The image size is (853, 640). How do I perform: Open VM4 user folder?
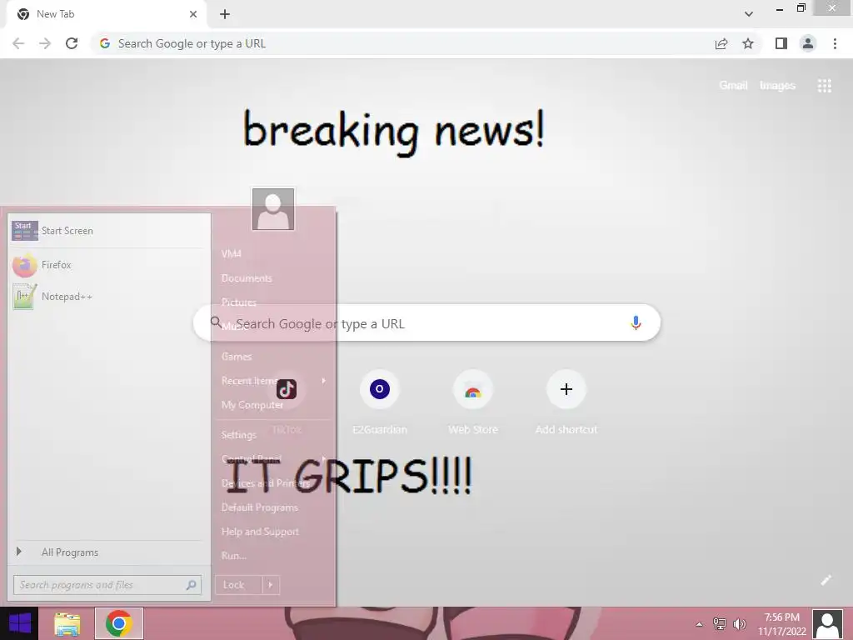(x=232, y=253)
